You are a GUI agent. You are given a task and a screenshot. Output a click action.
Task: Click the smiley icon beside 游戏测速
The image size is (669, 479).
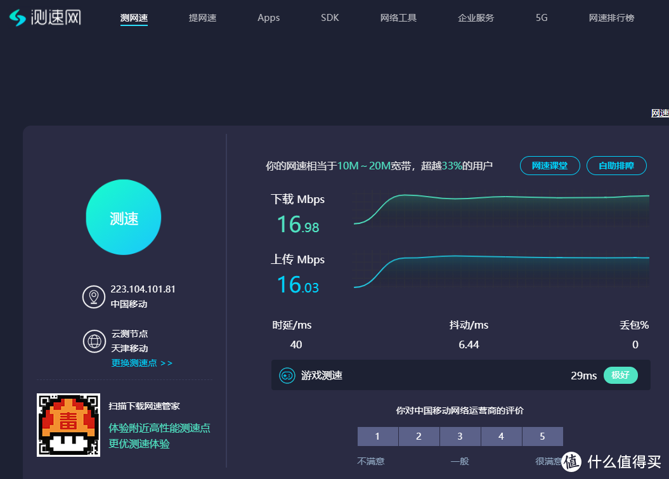pos(285,375)
